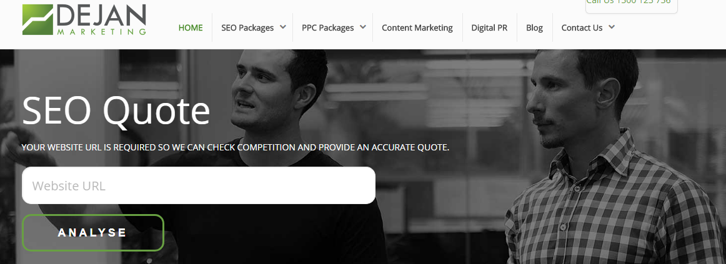Viewport: 726px width, 264px height.
Task: Open the PPC Packages menu link
Action: pyautogui.click(x=328, y=27)
